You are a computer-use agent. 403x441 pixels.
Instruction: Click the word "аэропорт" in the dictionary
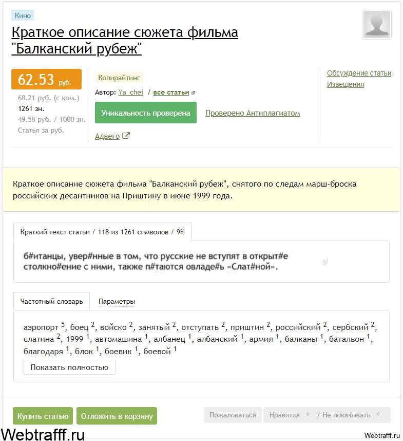pyautogui.click(x=41, y=327)
